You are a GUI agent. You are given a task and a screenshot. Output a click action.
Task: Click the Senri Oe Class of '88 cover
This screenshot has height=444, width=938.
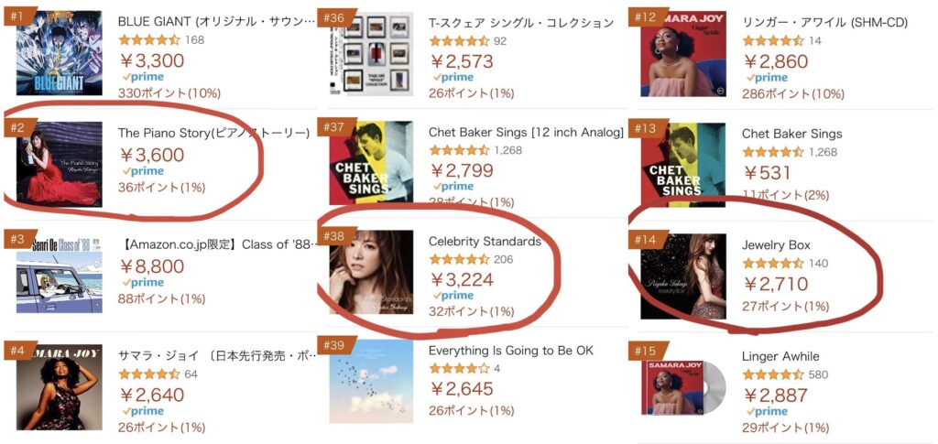(59, 272)
